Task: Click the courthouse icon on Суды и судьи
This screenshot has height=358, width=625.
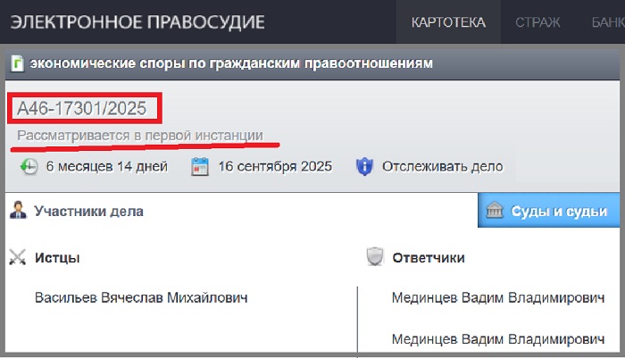Action: 494,212
